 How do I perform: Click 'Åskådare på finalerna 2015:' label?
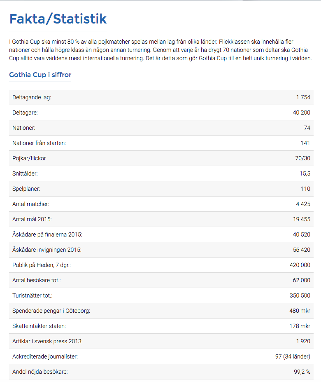[x=47, y=234]
